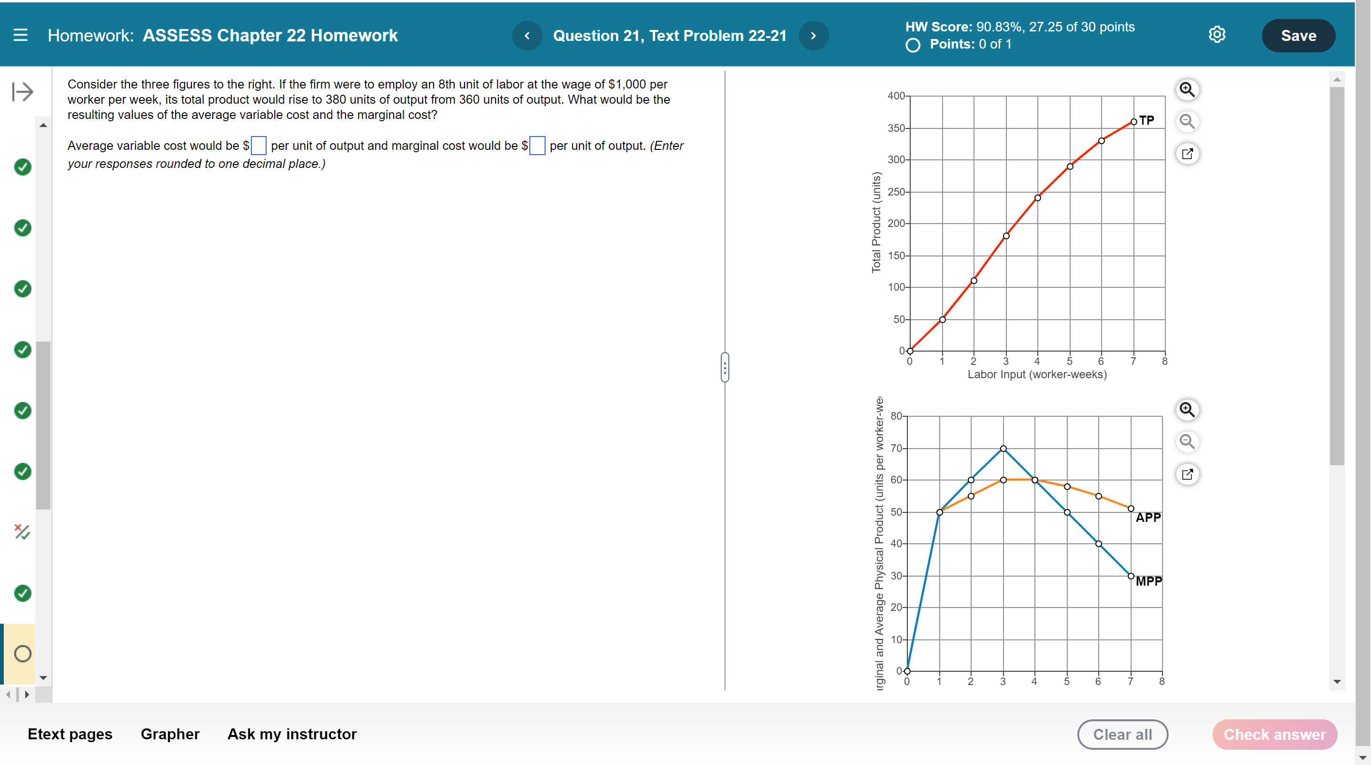Zoom into the APP and MPP graph
1371x765 pixels.
(x=1187, y=409)
